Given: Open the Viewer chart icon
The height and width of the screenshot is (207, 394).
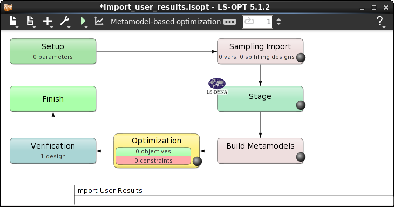Looking at the screenshot, I should click(x=99, y=21).
